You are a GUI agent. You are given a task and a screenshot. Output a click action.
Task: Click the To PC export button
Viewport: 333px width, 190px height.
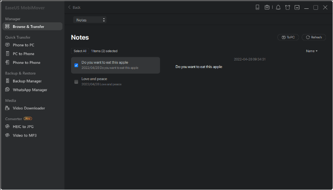288,37
